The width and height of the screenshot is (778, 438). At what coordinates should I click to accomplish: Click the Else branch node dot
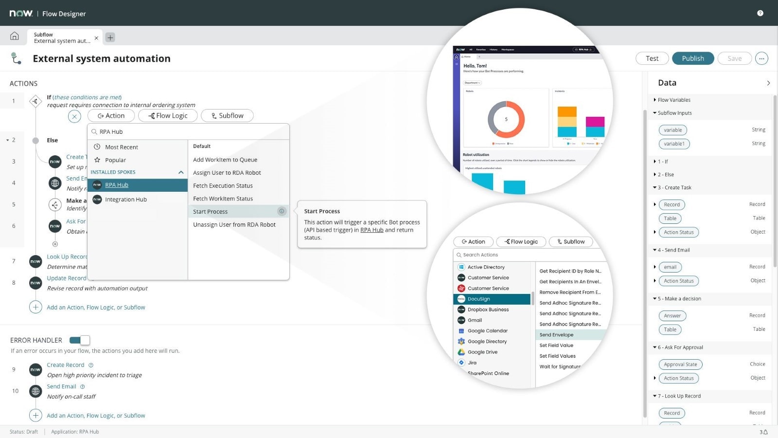(x=35, y=141)
